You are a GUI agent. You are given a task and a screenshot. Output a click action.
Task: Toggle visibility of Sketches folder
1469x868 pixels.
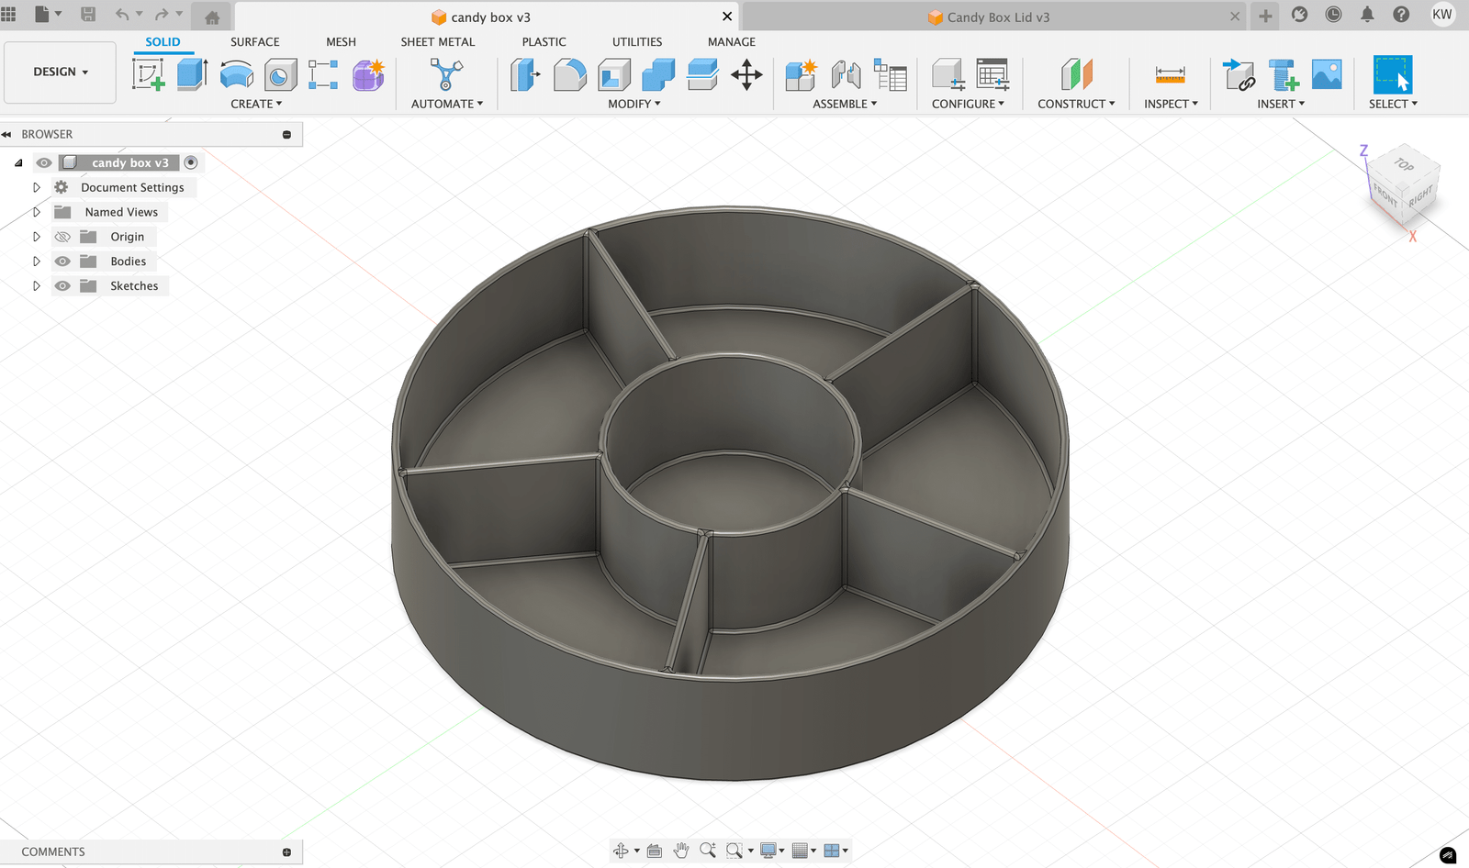[x=62, y=286]
